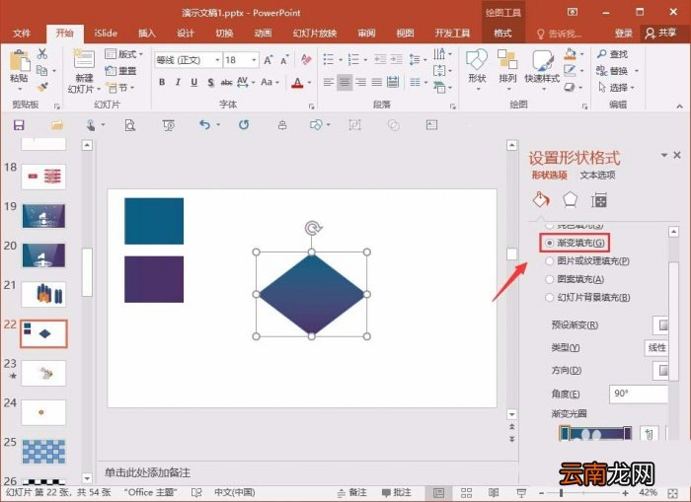Select slide 19 thumbnail
Screen dimensions: 691x502
click(43, 216)
